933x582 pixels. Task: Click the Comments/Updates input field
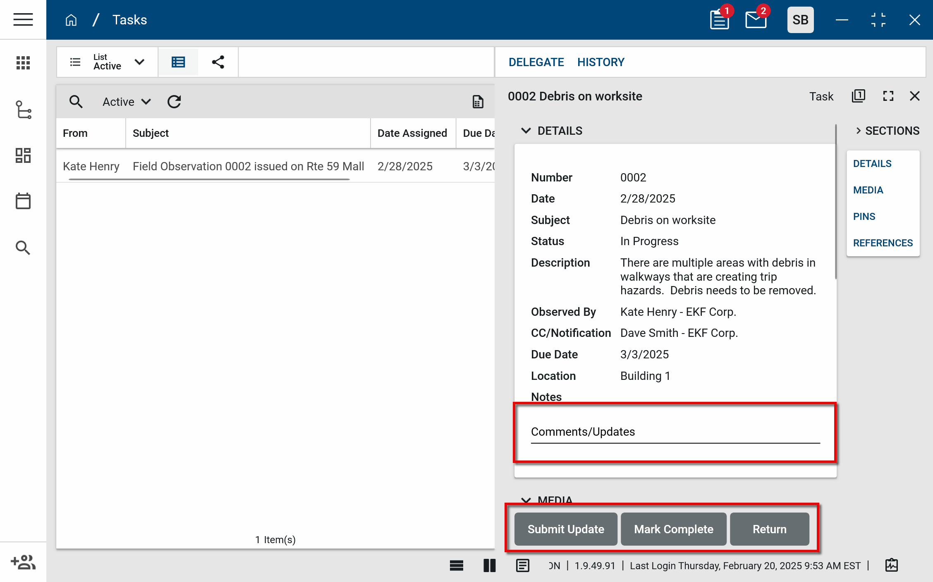(x=675, y=432)
